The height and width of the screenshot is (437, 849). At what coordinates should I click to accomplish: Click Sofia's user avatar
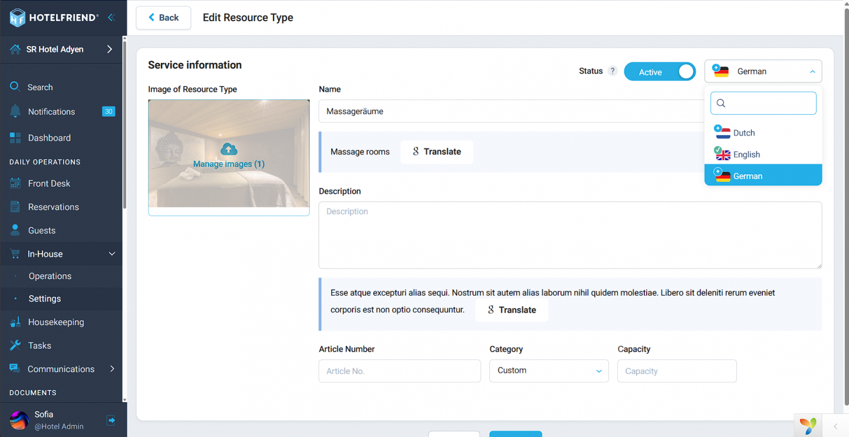[19, 420]
